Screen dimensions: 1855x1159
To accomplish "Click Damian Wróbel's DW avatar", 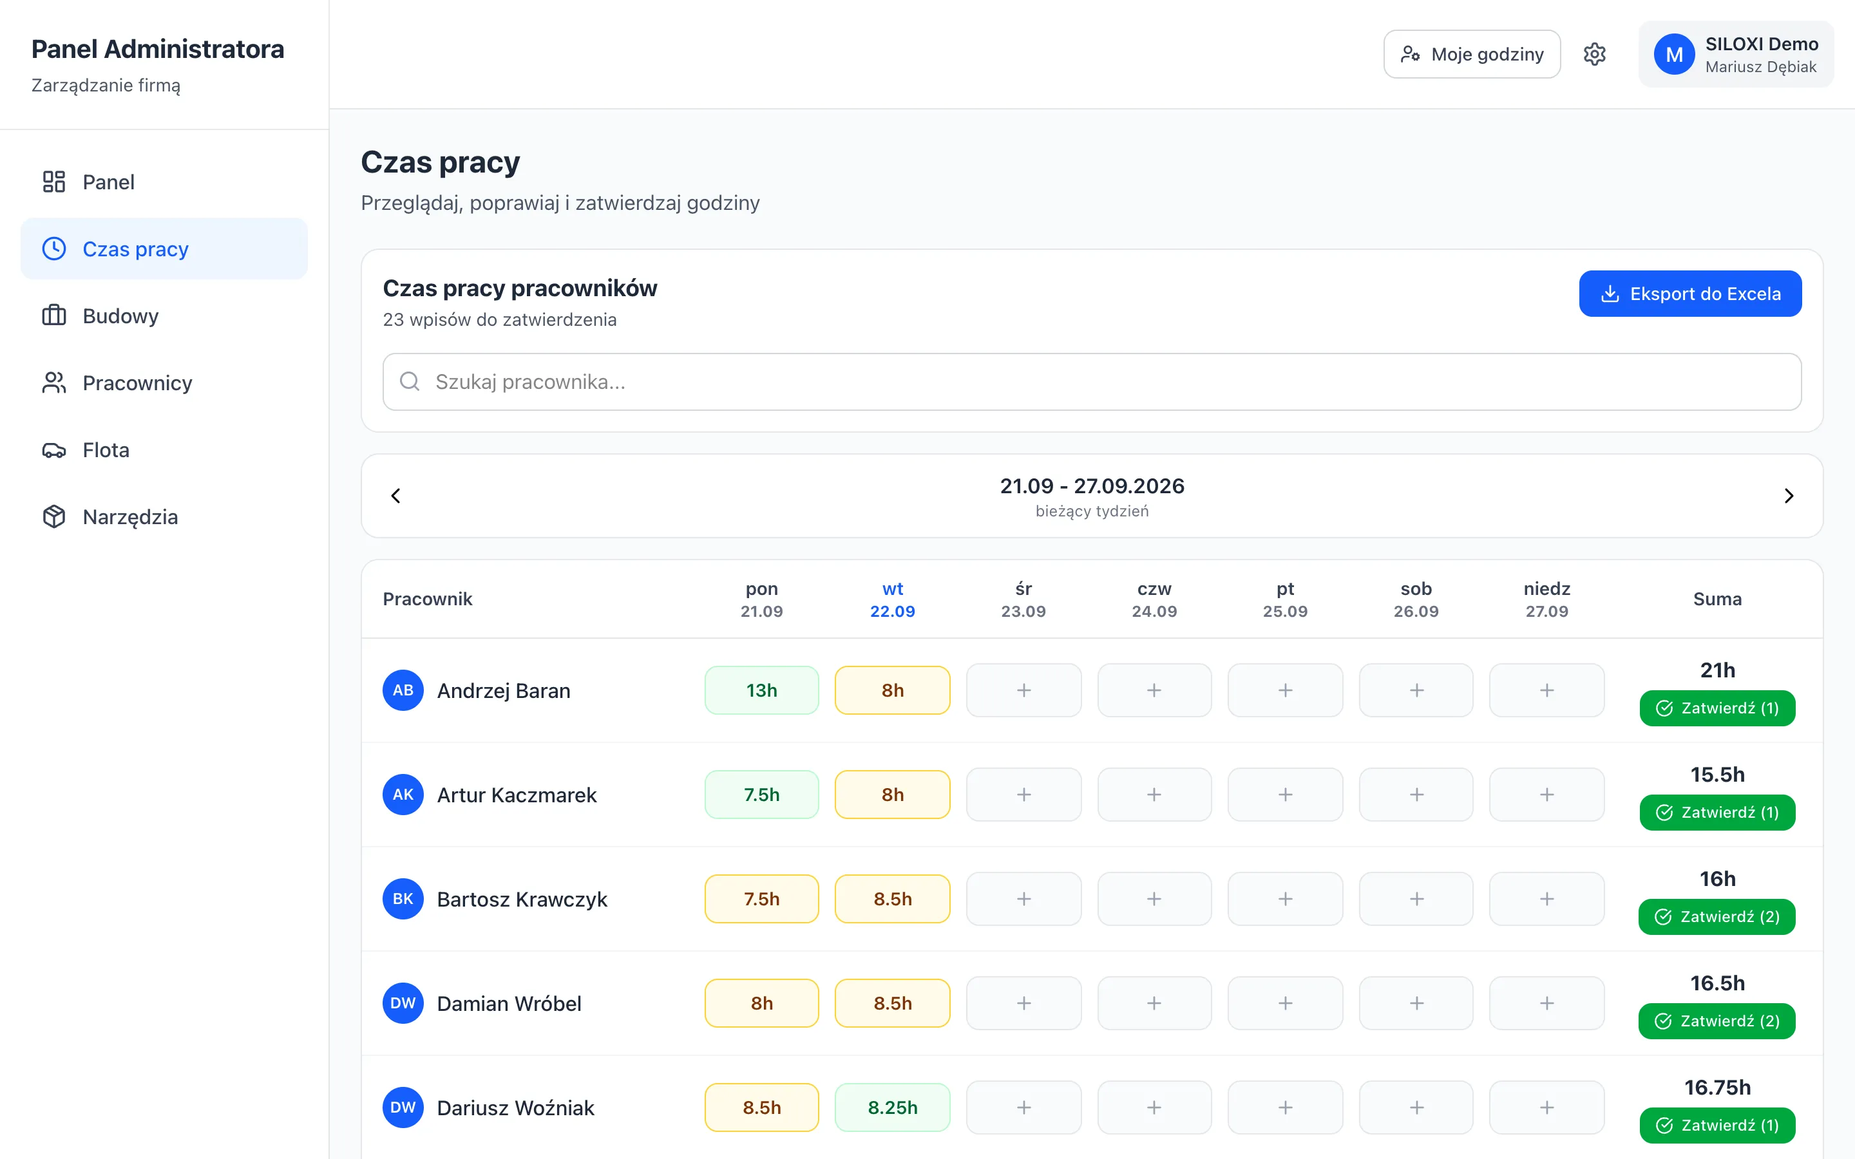I will (x=403, y=1003).
